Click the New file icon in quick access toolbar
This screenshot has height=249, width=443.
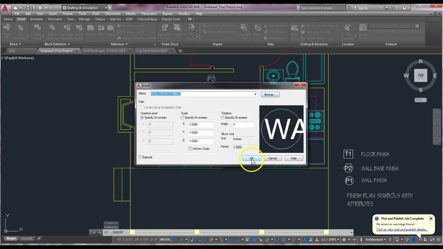coord(16,8)
